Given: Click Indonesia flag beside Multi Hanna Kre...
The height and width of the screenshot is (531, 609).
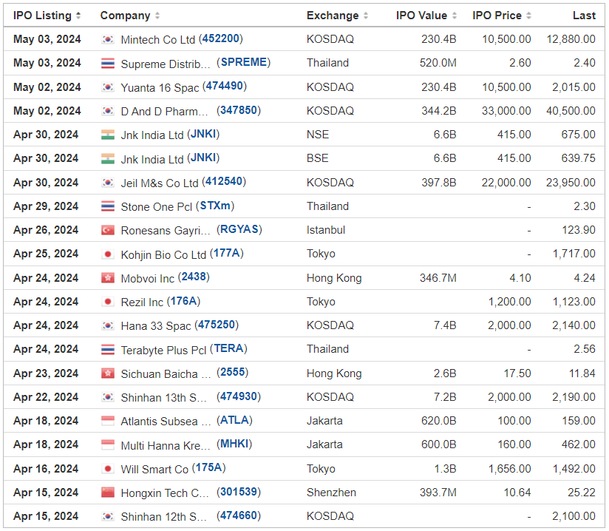Looking at the screenshot, I should 108,444.
